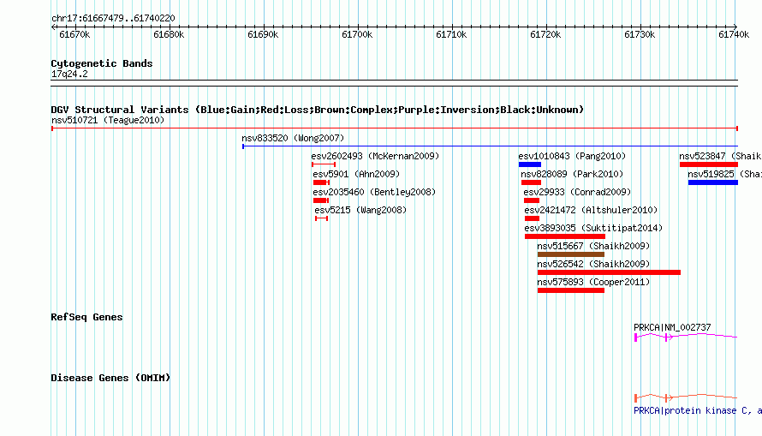Screen dimensions: 762x436
Task: Click the magenta PRKCA RefSeq gene glyph
Action: tap(686, 337)
